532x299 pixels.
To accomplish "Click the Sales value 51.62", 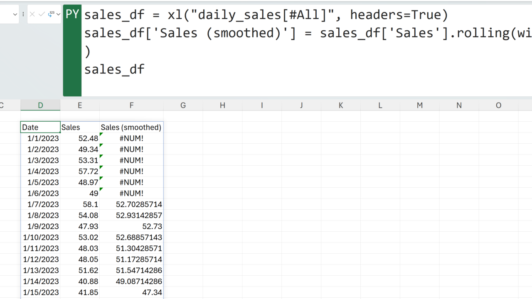I will [x=80, y=270].
